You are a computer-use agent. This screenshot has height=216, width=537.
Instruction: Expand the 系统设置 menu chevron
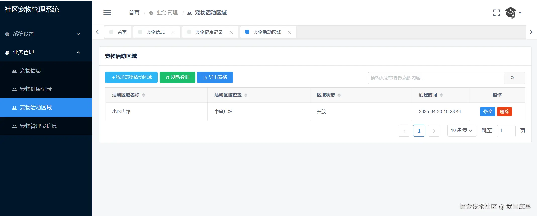[x=78, y=34]
